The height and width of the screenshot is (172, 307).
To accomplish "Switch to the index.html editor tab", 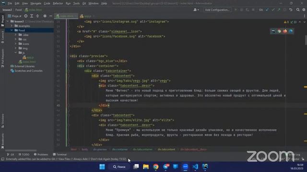I will pos(66,16).
